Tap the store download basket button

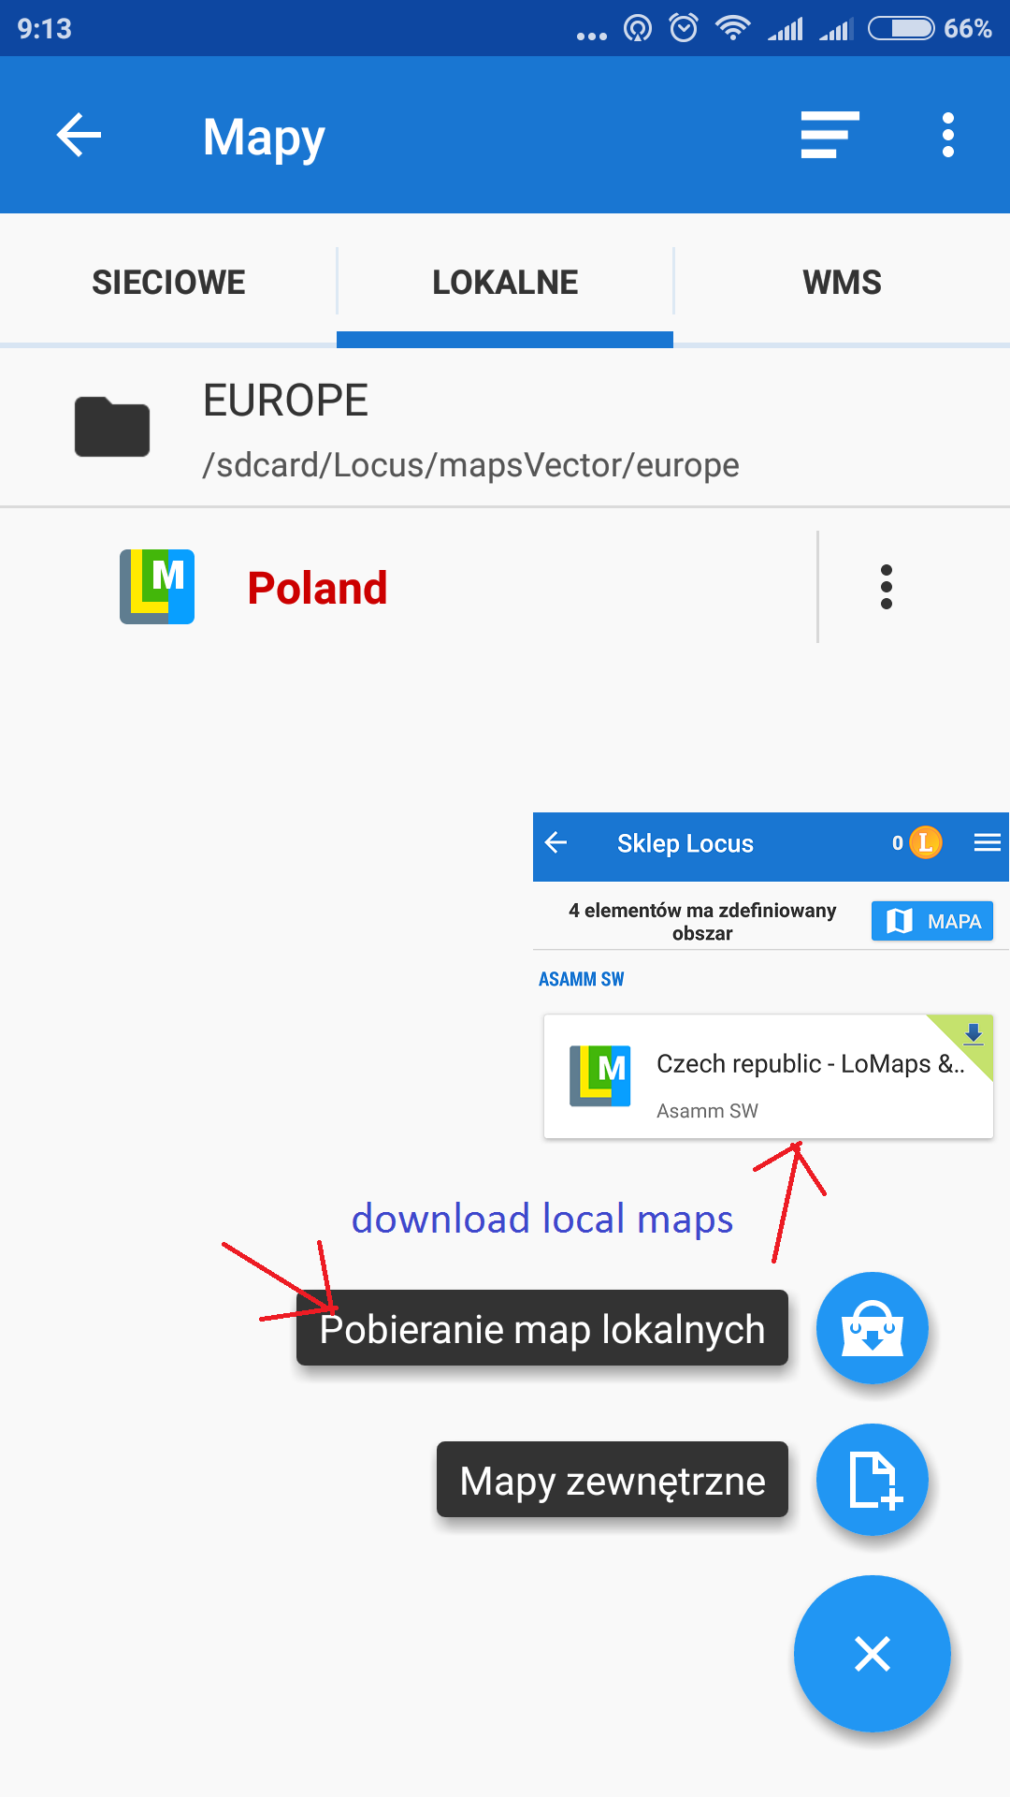[x=872, y=1328]
